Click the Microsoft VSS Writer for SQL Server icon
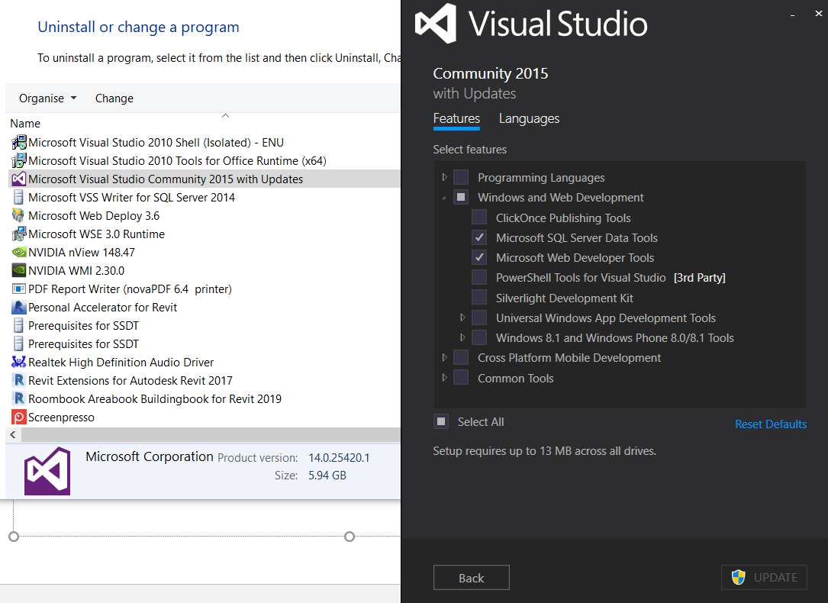The height and width of the screenshot is (603, 828). click(x=18, y=198)
